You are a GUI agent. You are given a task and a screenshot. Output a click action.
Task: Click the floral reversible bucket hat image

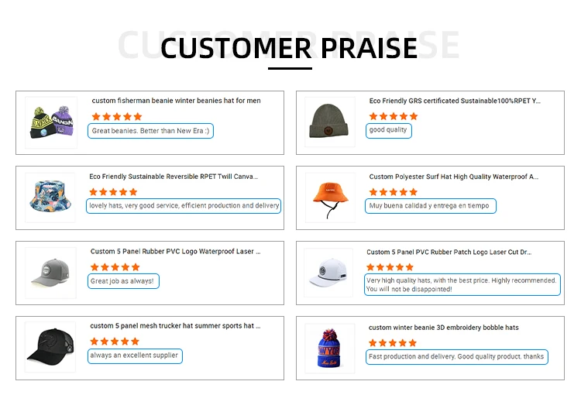pyautogui.click(x=50, y=198)
